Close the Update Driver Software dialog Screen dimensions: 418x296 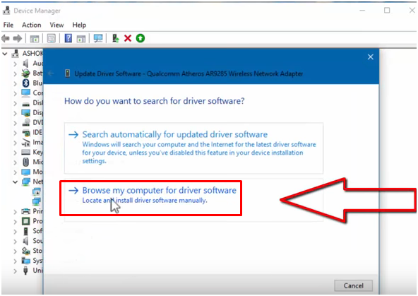coord(370,57)
